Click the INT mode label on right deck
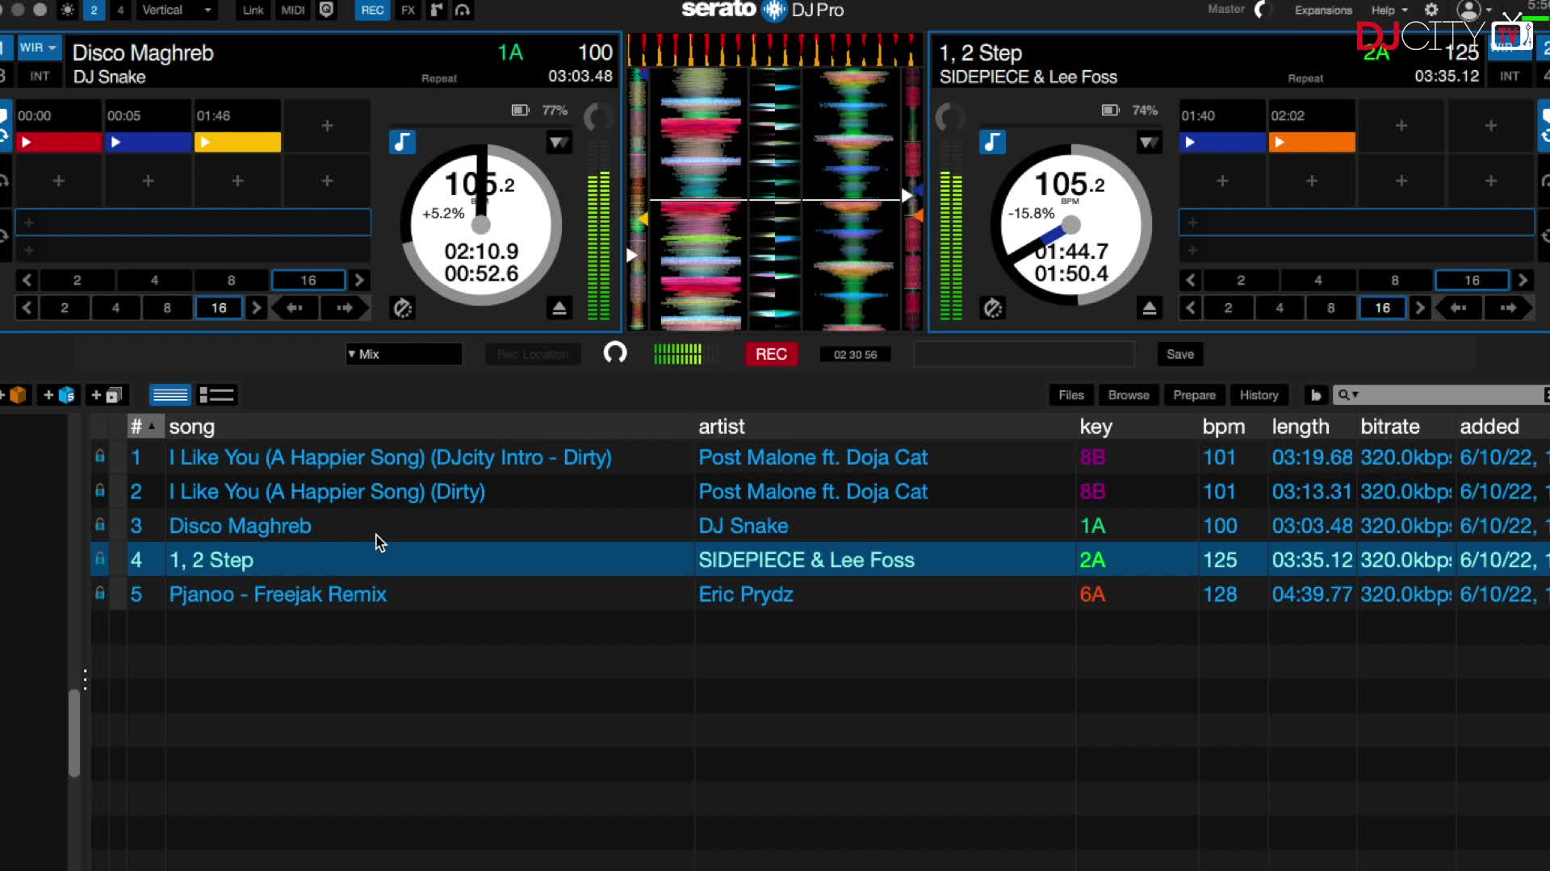1550x871 pixels. point(1510,77)
